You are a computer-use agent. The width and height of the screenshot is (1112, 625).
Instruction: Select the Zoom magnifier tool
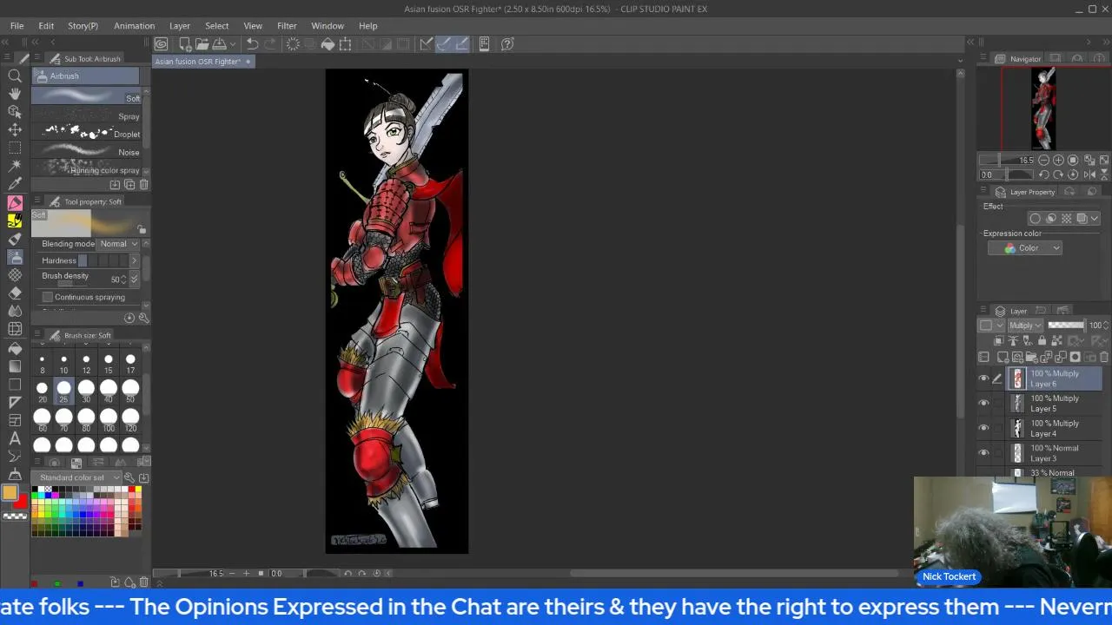click(x=15, y=76)
